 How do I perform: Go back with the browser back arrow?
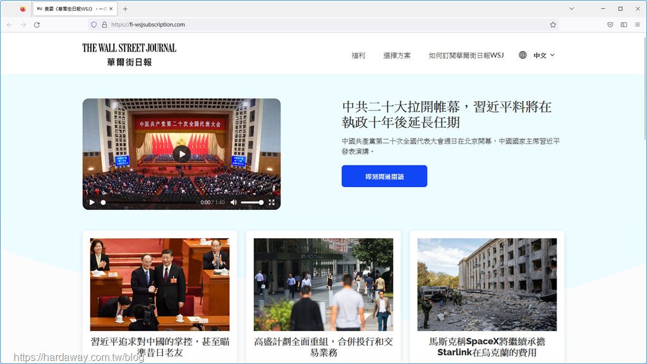click(9, 25)
